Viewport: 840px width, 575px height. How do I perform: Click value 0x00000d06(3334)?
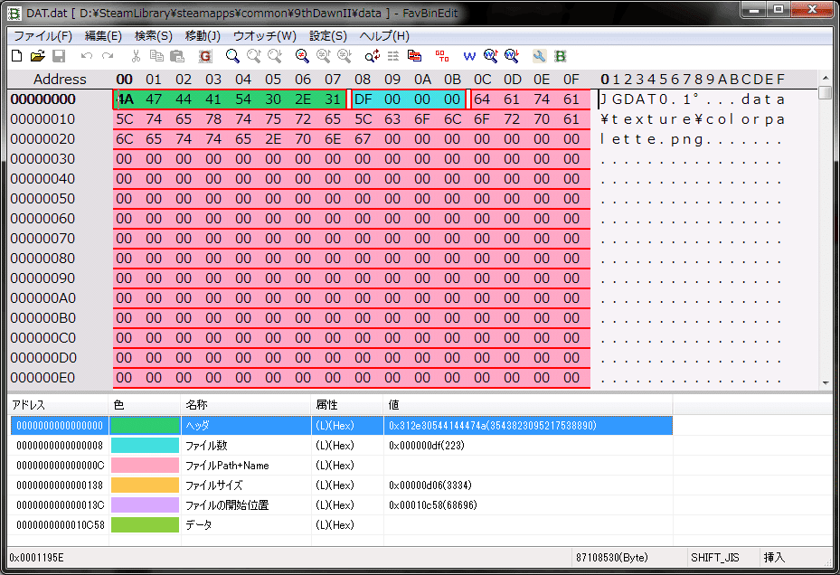430,485
